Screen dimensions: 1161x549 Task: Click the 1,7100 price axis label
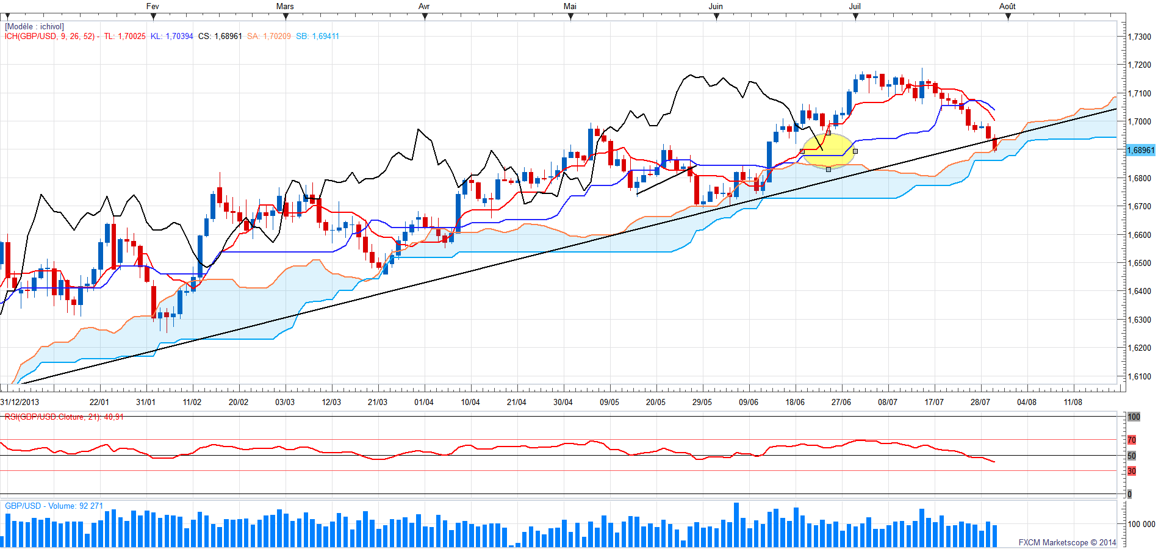tap(1139, 93)
